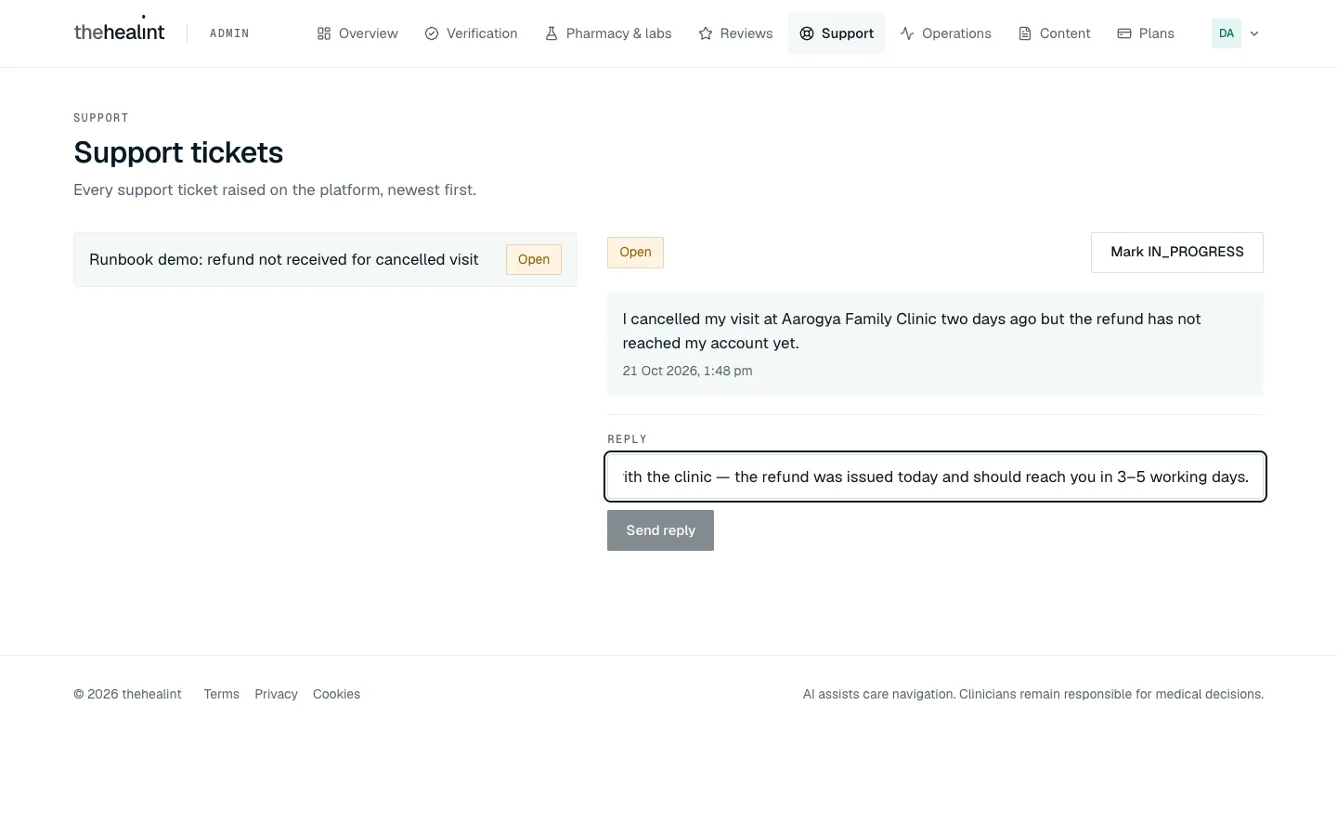
Task: Click the Open status badge in ticket detail
Action: [635, 252]
